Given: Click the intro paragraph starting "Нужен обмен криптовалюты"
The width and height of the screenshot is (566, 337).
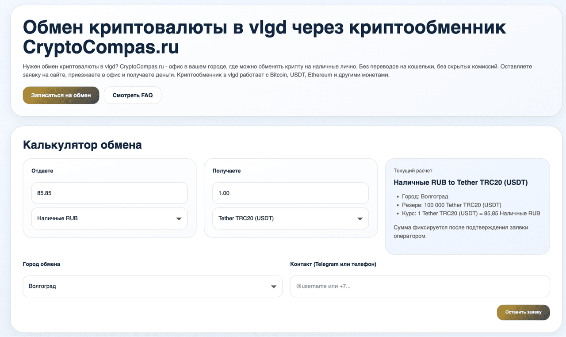Looking at the screenshot, I should 277,71.
